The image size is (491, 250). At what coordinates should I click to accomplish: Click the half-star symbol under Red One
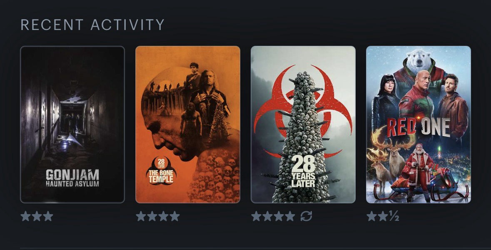[394, 216]
